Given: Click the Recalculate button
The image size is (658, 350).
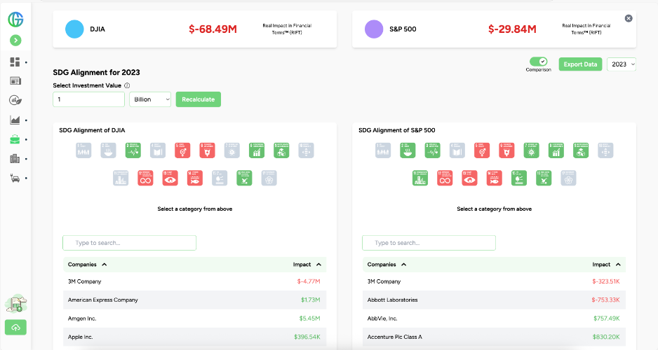Looking at the screenshot, I should 198,99.
